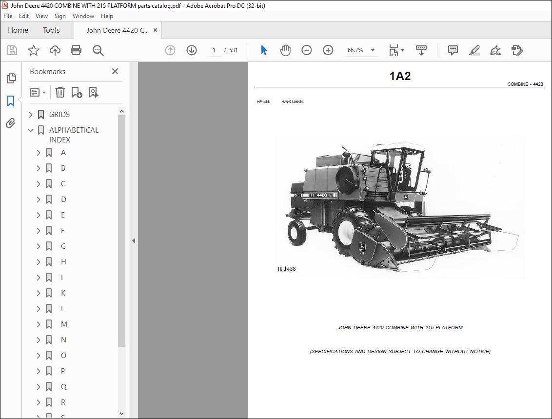
Task: Click the upload to cloud icon
Action: coord(55,50)
